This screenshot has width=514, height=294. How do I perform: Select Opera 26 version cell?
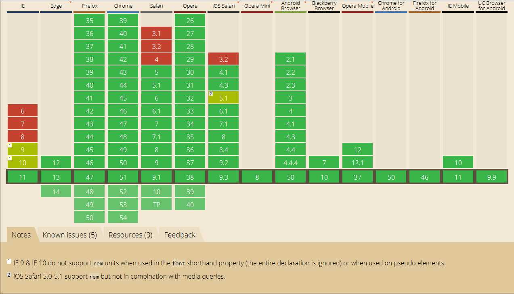pos(190,21)
